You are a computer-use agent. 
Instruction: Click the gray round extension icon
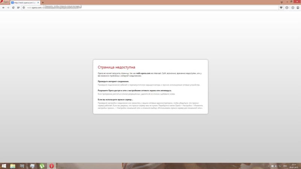click(287, 8)
